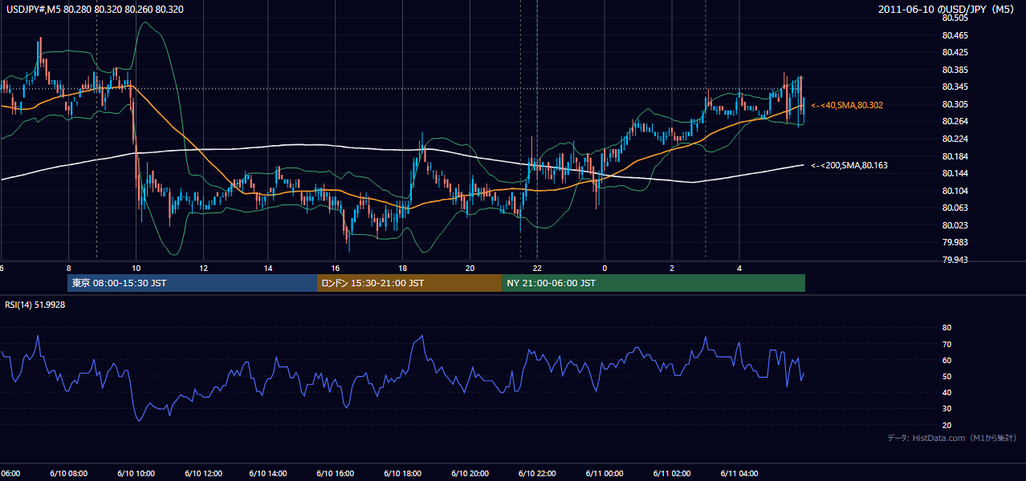Click the RSI 80 level label
This screenshot has height=481, width=1026.
click(x=947, y=328)
